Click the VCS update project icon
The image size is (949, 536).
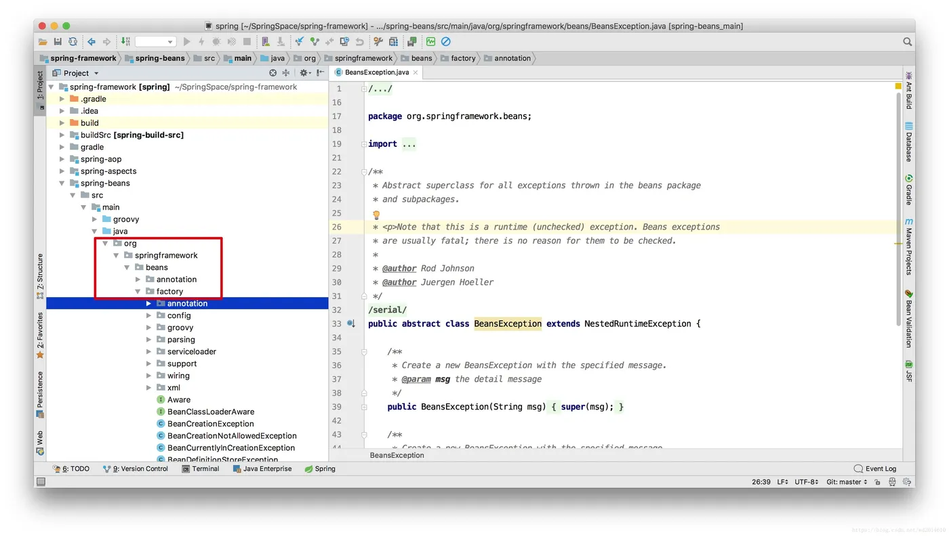(300, 42)
